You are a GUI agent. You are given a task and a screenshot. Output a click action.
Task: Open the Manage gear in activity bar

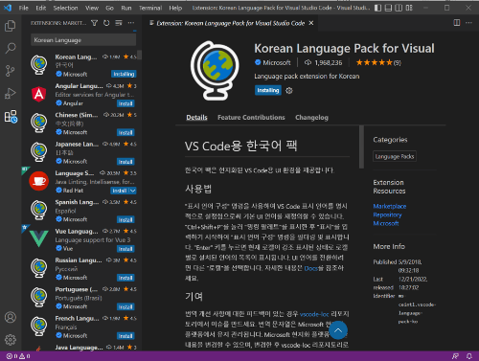pyautogui.click(x=11, y=340)
